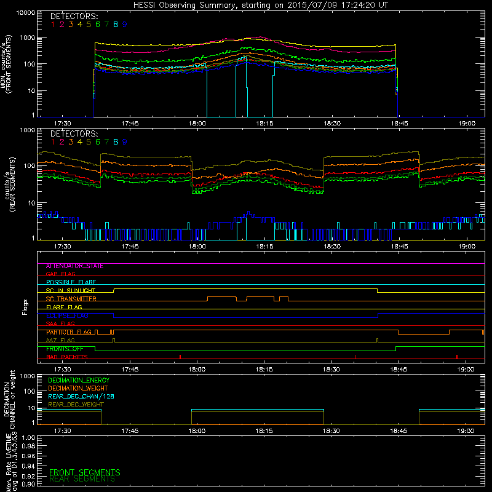492x492 pixels.
Task: Click the 17:45 tick below the flags plot
Action: 130,370
